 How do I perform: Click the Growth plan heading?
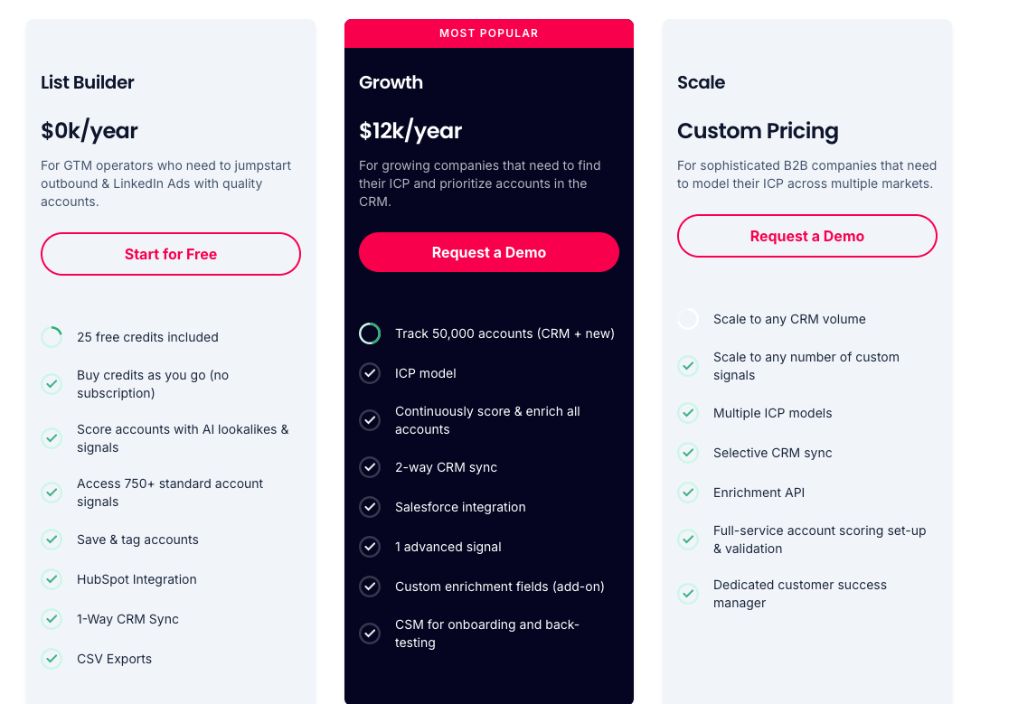[x=391, y=82]
